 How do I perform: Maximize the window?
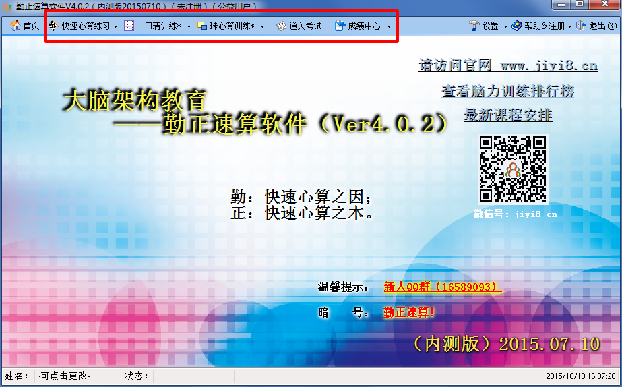tap(580, 4)
